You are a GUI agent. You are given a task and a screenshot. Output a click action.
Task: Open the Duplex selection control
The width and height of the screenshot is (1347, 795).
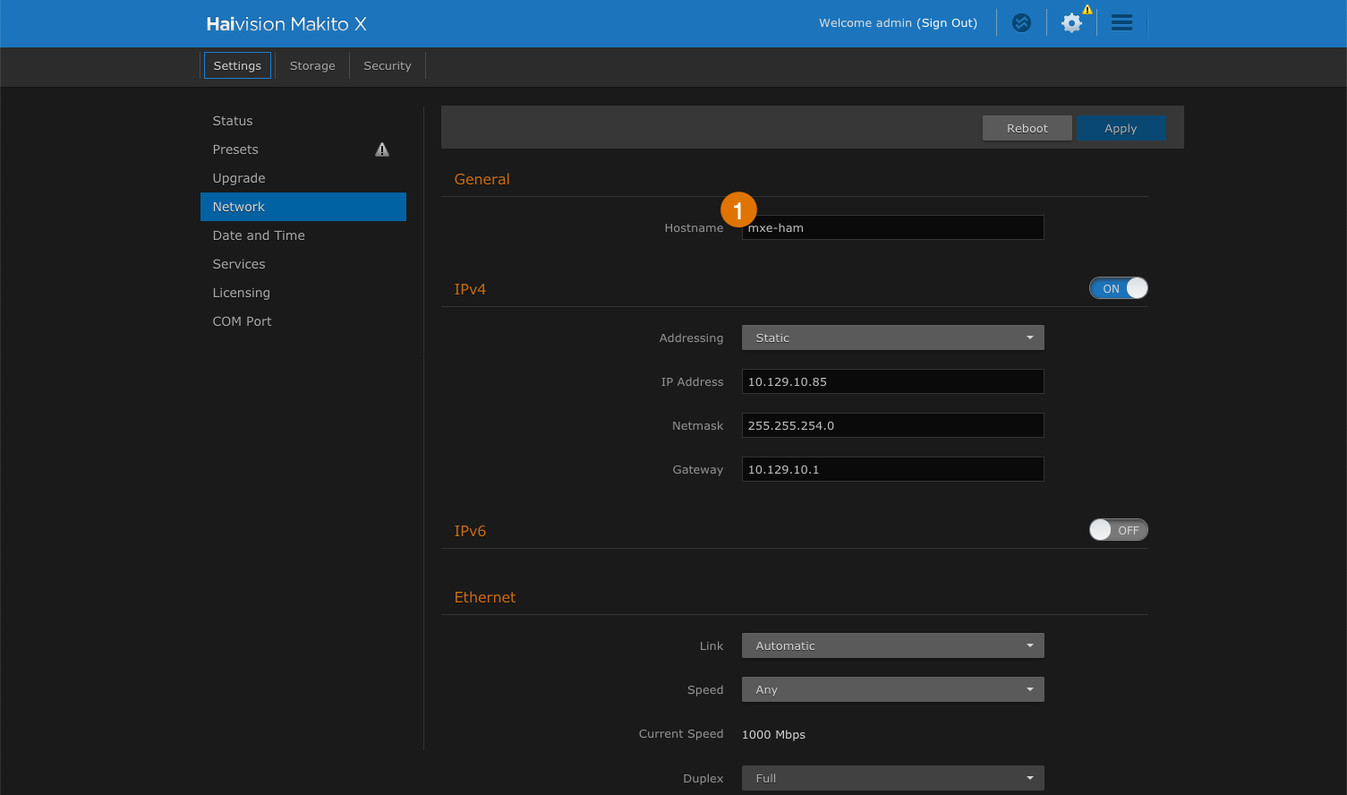[892, 777]
